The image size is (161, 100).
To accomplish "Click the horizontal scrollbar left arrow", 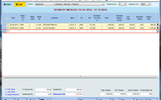I will 3,77.
